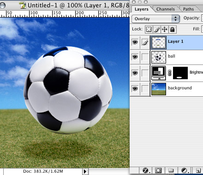Create a new layer set folder

pyautogui.click(x=171, y=170)
